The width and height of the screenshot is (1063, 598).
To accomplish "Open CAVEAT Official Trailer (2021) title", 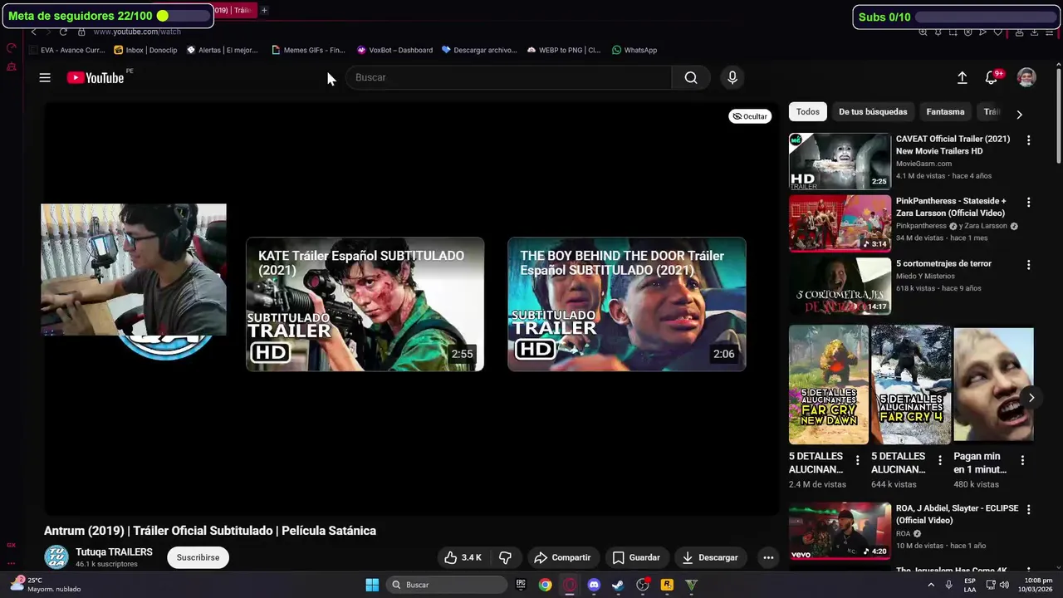I will tap(953, 145).
